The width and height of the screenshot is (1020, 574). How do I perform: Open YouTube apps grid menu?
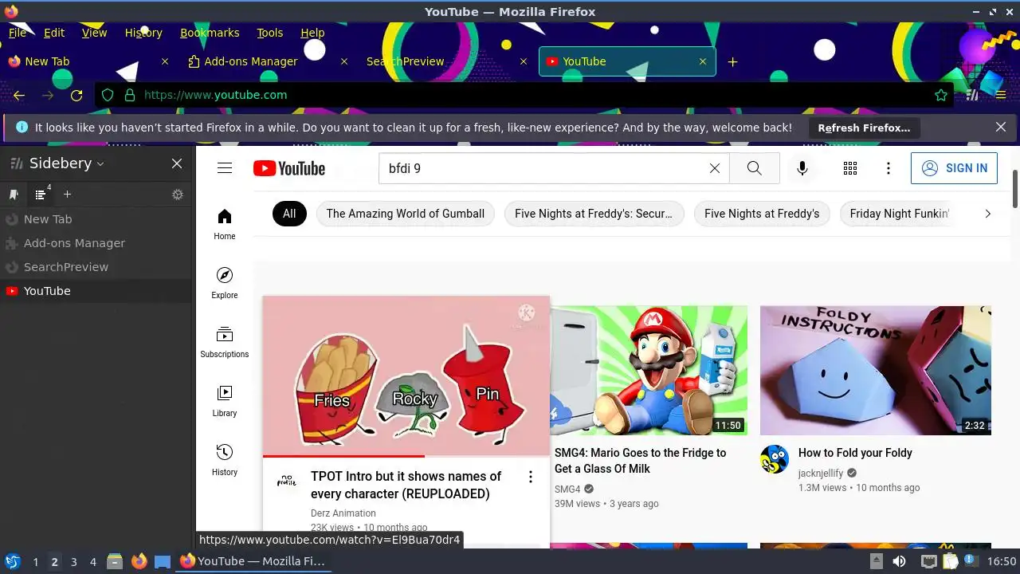pyautogui.click(x=850, y=168)
